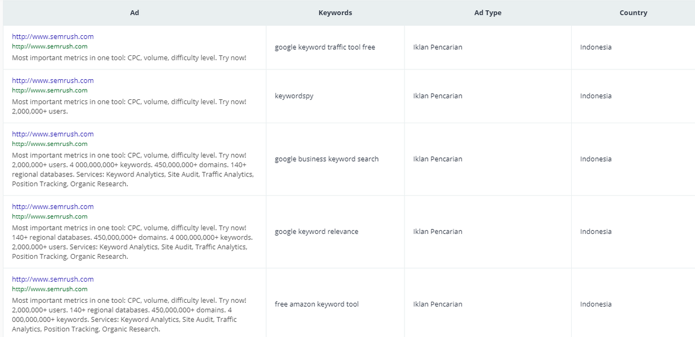Select keyword 'google keyword traffic tool free'

click(325, 47)
